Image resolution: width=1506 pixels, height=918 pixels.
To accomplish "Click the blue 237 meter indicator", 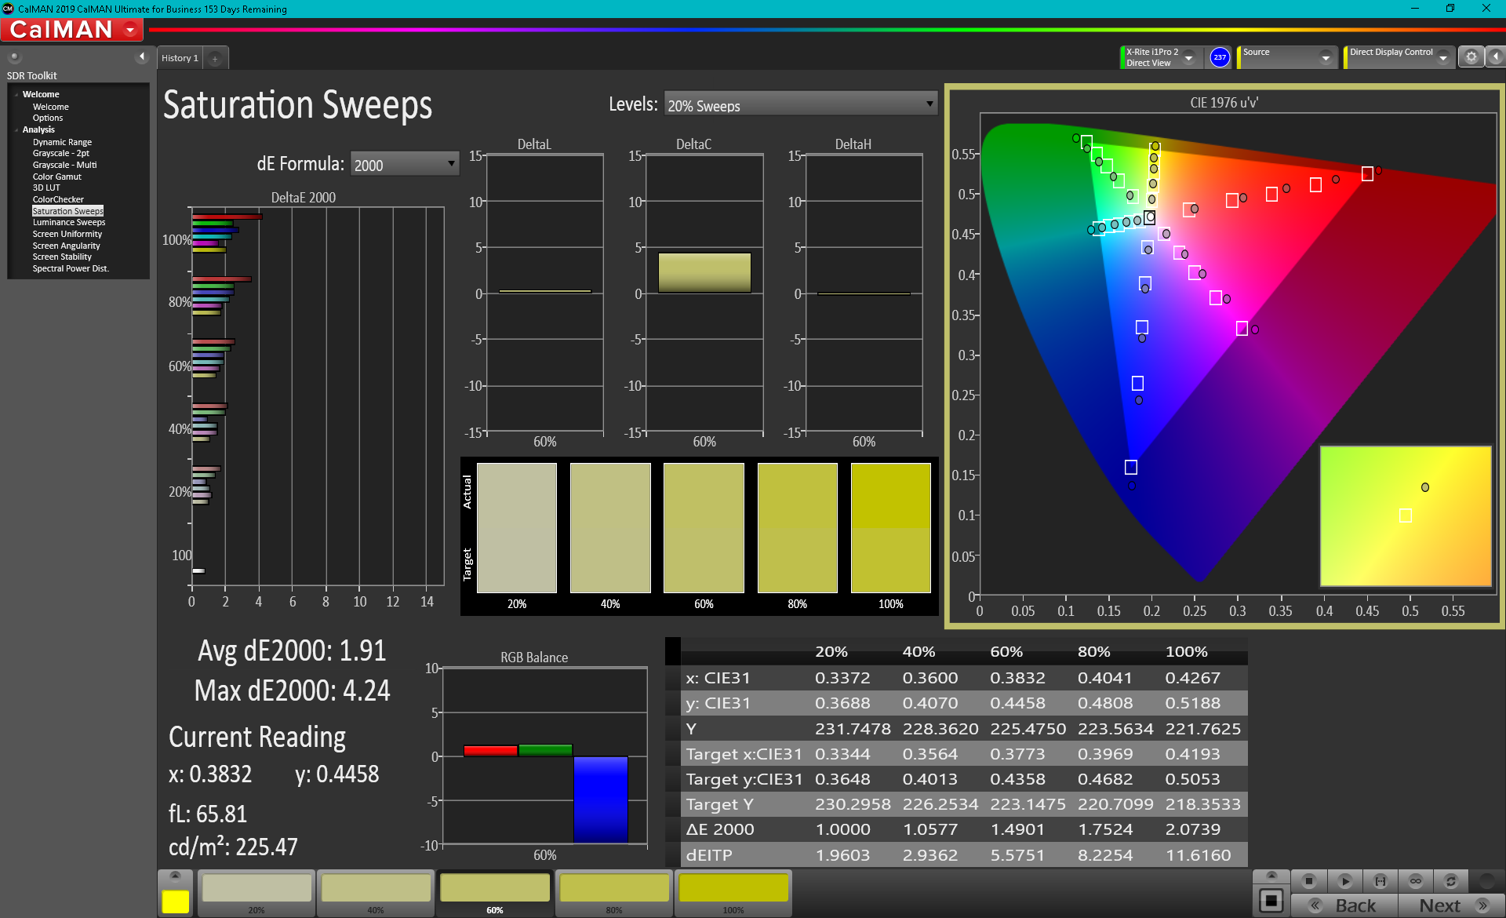I will tap(1219, 57).
